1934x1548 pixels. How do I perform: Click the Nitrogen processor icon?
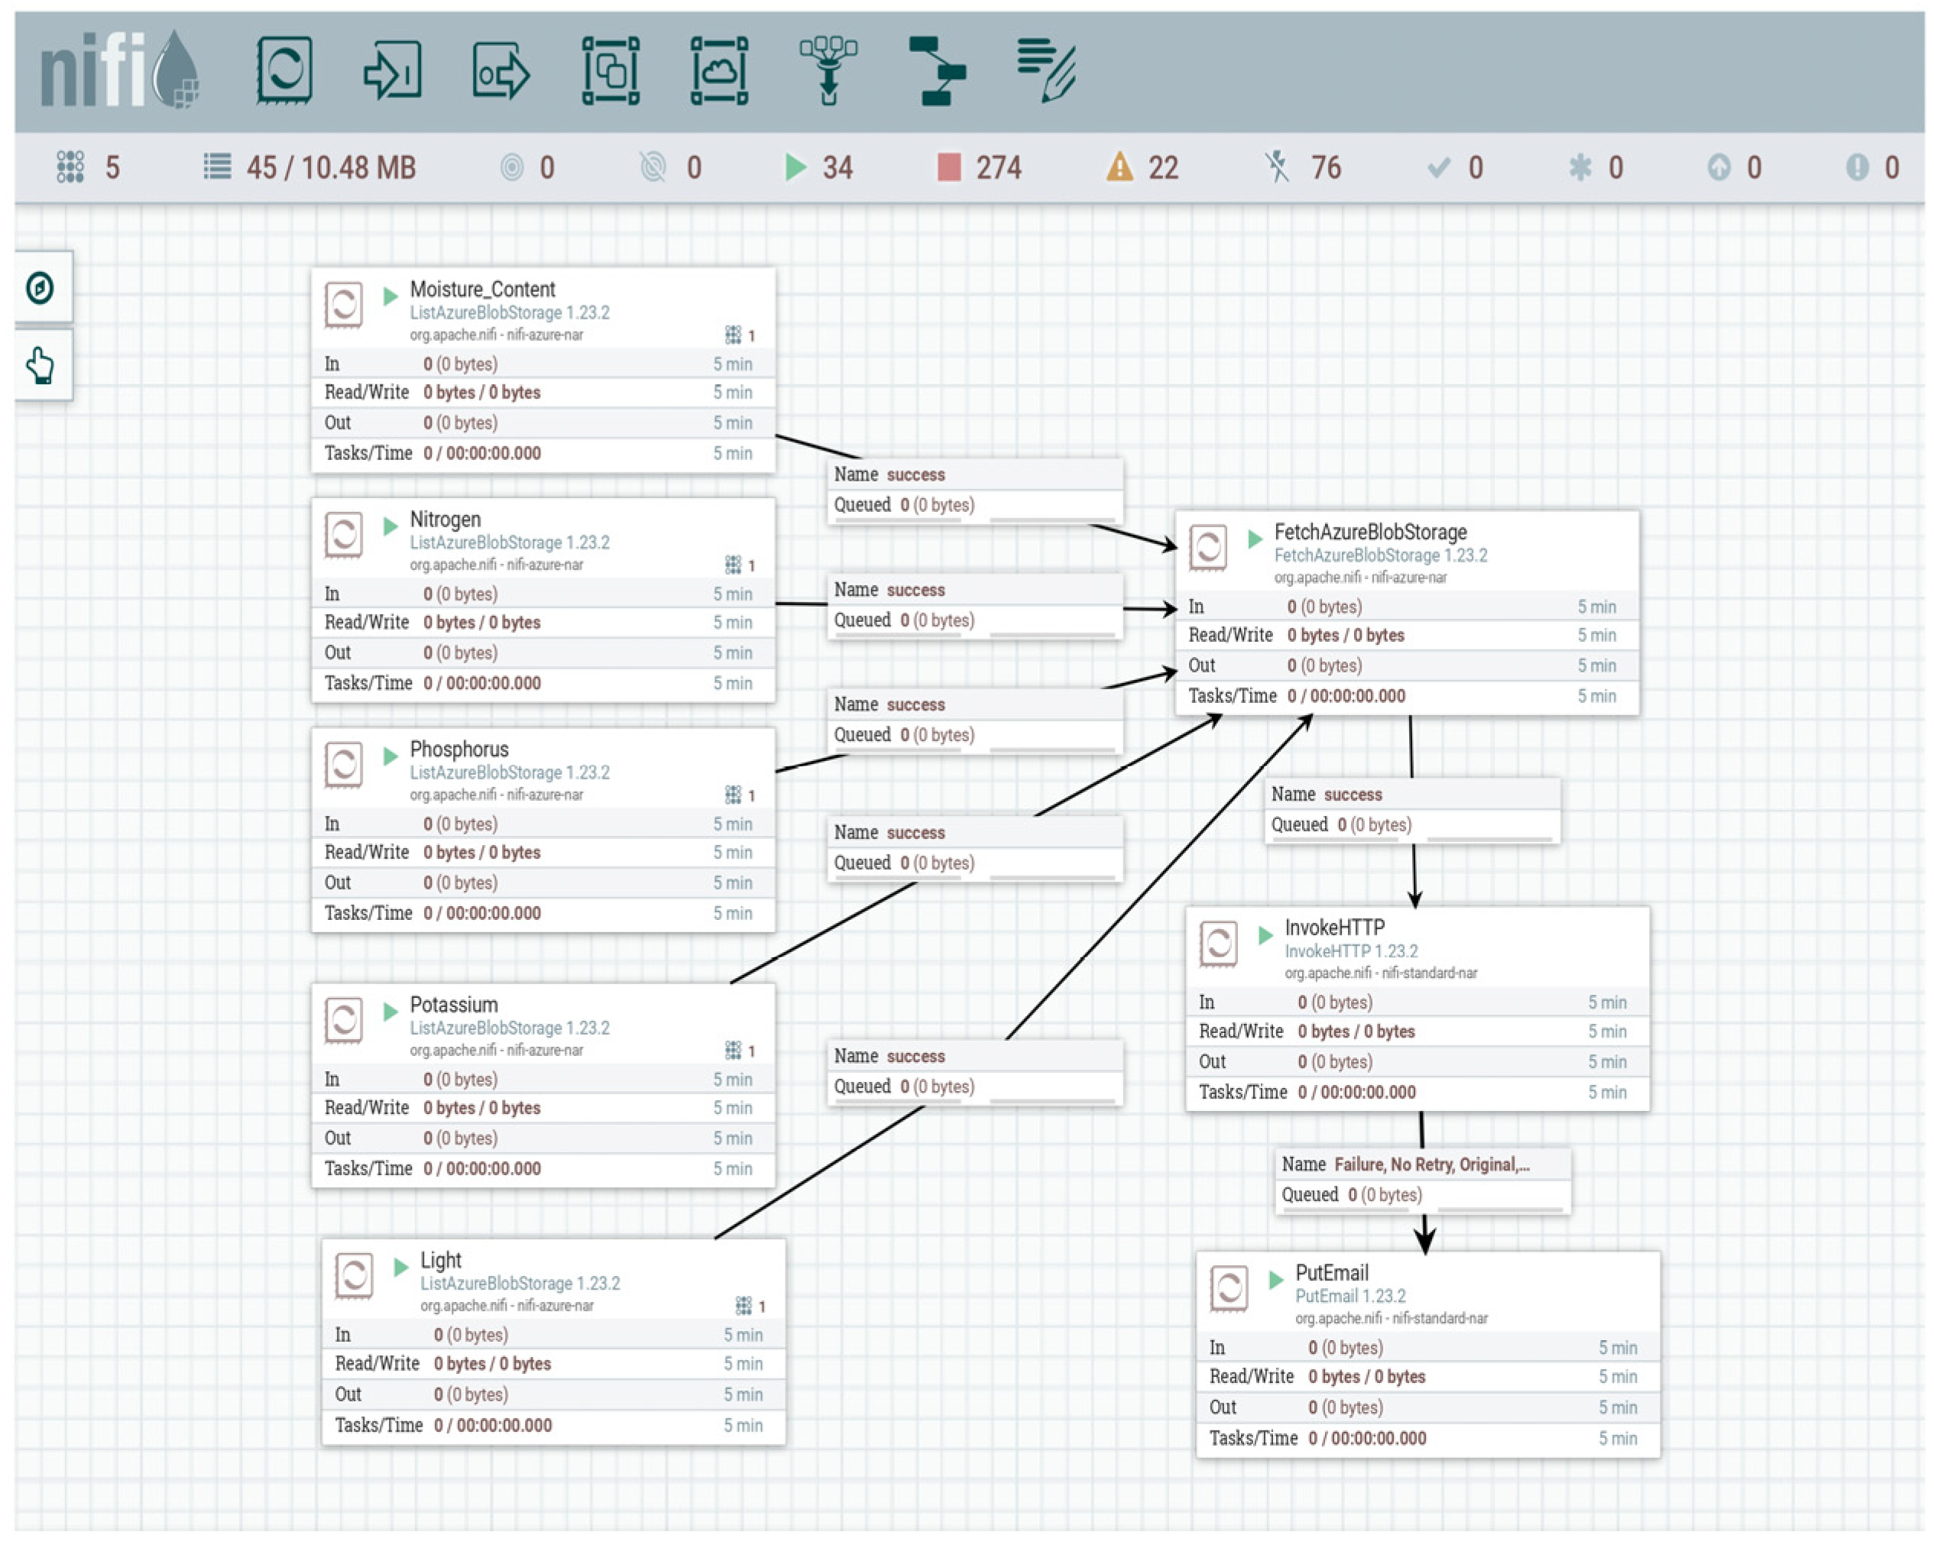coord(342,535)
